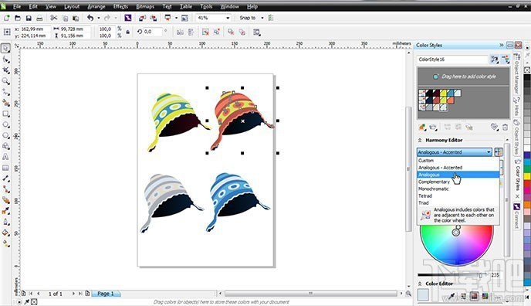Click the Export icon in the toolbar
Viewport: 531px width, 306px height.
coord(154,18)
